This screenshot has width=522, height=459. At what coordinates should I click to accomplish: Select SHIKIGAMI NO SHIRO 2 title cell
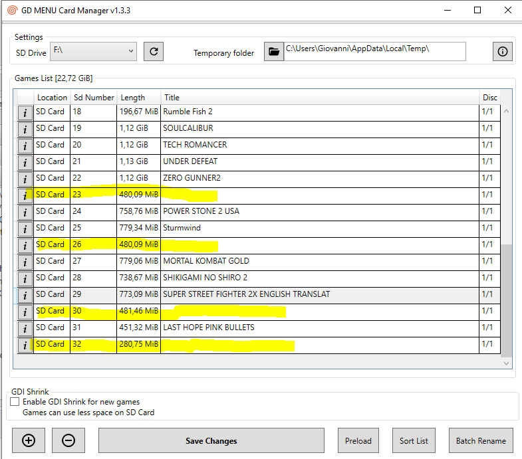320,279
